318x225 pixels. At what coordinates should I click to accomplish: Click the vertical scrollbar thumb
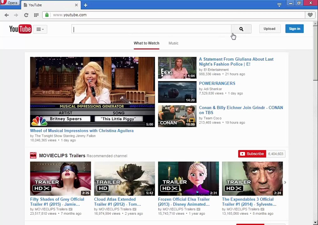coord(315,53)
